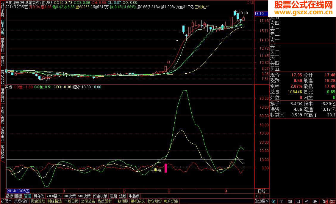Open the 个股日历 tab
The height and width of the screenshot is (204, 336).
tap(71, 201)
